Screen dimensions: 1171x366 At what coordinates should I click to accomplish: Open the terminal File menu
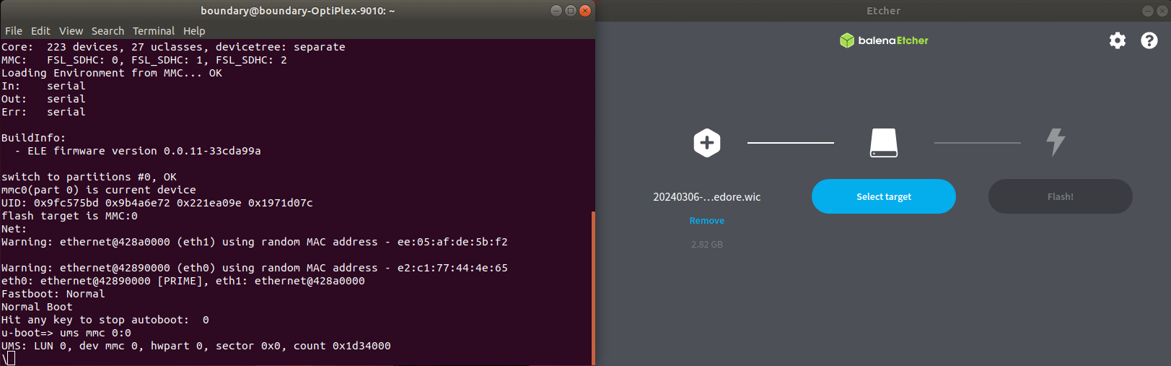(14, 31)
